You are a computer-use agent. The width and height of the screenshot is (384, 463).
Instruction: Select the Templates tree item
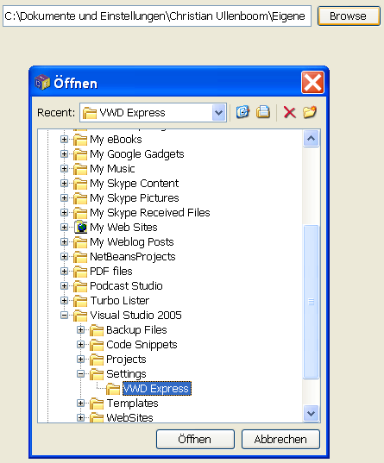point(132,403)
